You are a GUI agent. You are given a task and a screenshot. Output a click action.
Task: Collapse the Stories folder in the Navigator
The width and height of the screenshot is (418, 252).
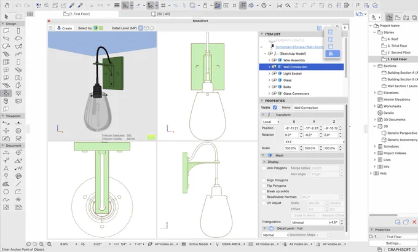(x=374, y=32)
